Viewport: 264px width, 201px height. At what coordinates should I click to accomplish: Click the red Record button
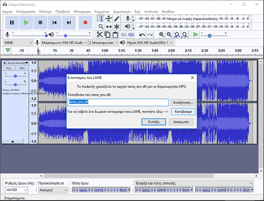[x=85, y=23]
